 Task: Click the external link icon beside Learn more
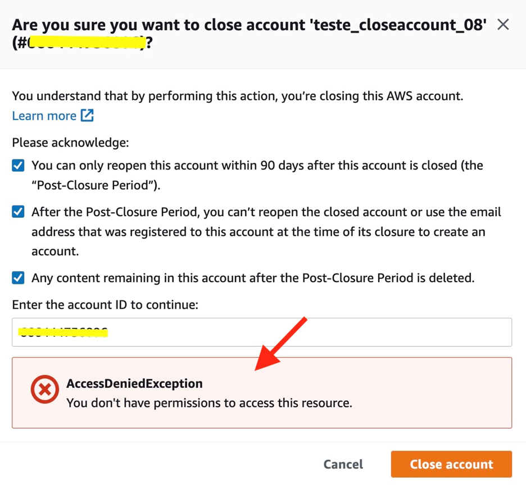pyautogui.click(x=87, y=115)
